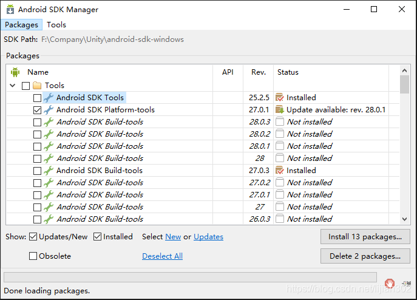Image resolution: width=417 pixels, height=300 pixels.
Task: Click wrench icon of Build-tools 27.0.1
Action: (49, 195)
